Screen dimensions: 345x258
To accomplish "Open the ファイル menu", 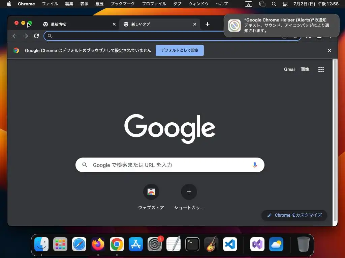I will pos(50,4).
